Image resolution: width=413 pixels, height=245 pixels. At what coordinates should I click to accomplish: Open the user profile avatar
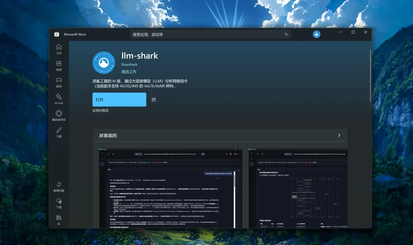coord(316,34)
